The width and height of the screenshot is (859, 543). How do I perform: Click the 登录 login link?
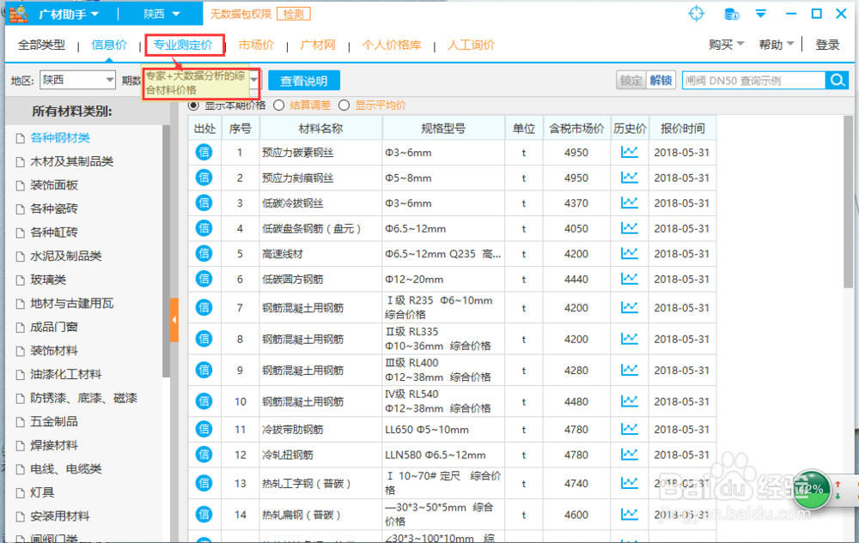coord(827,44)
